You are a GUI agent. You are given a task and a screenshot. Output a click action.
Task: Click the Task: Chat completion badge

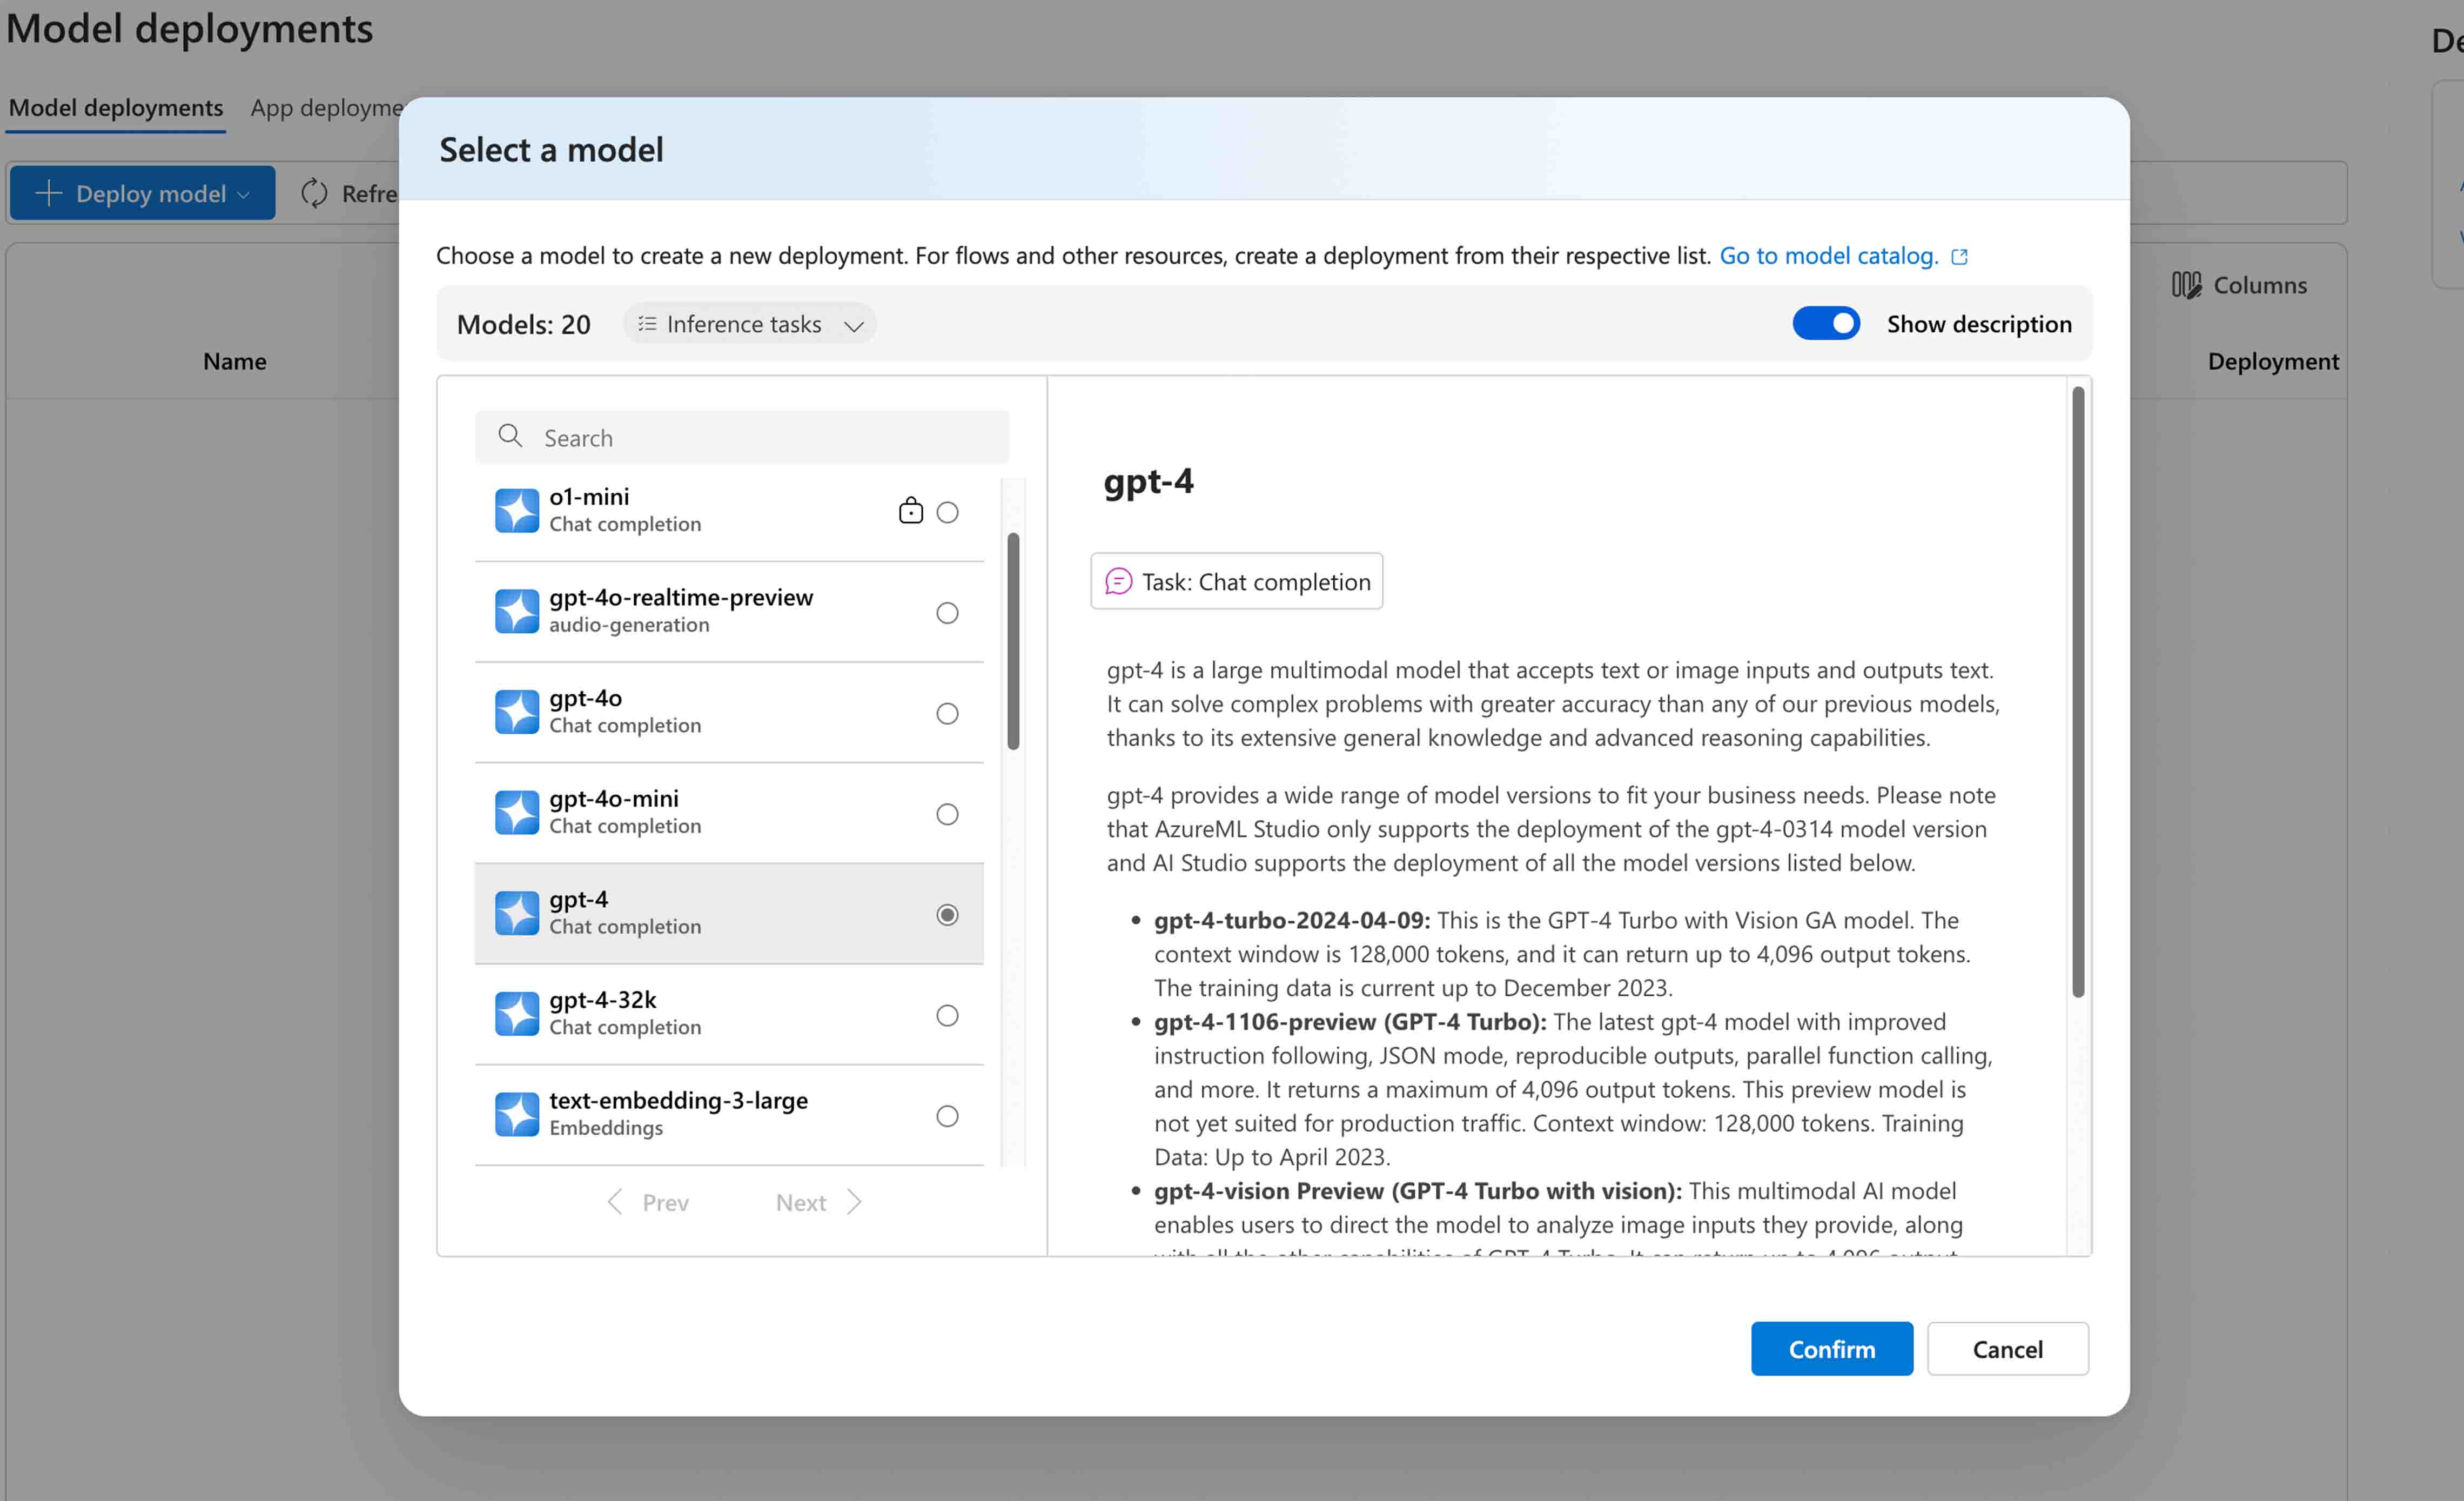pyautogui.click(x=1237, y=581)
